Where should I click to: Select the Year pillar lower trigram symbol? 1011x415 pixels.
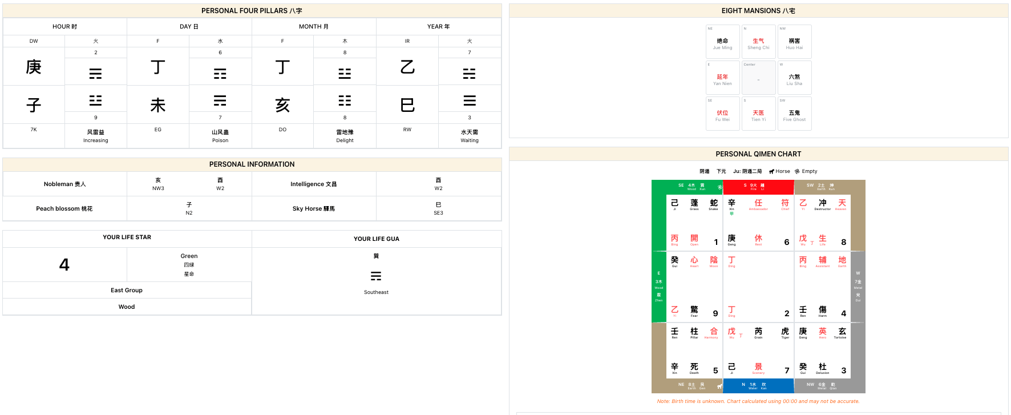click(x=470, y=100)
